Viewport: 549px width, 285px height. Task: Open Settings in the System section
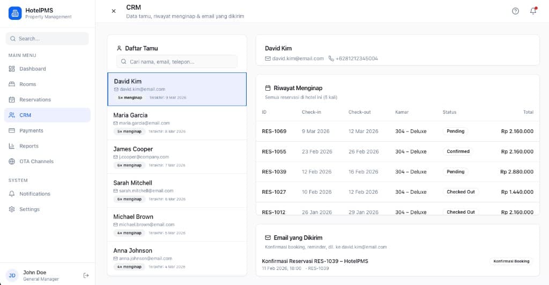tap(29, 209)
